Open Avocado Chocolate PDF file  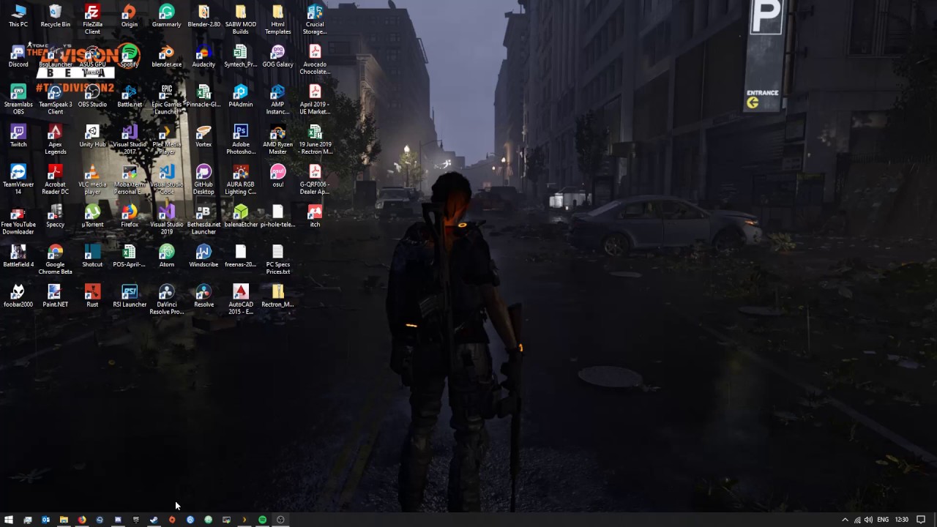pyautogui.click(x=315, y=60)
